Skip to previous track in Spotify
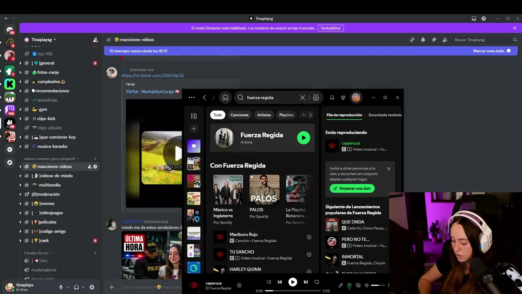522x294 pixels. click(x=280, y=282)
